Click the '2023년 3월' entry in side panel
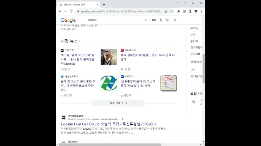This screenshot has width=261, height=146. 196,76
